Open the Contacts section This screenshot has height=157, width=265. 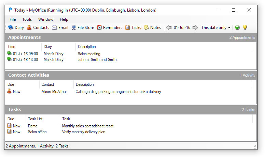pyautogui.click(x=38, y=28)
